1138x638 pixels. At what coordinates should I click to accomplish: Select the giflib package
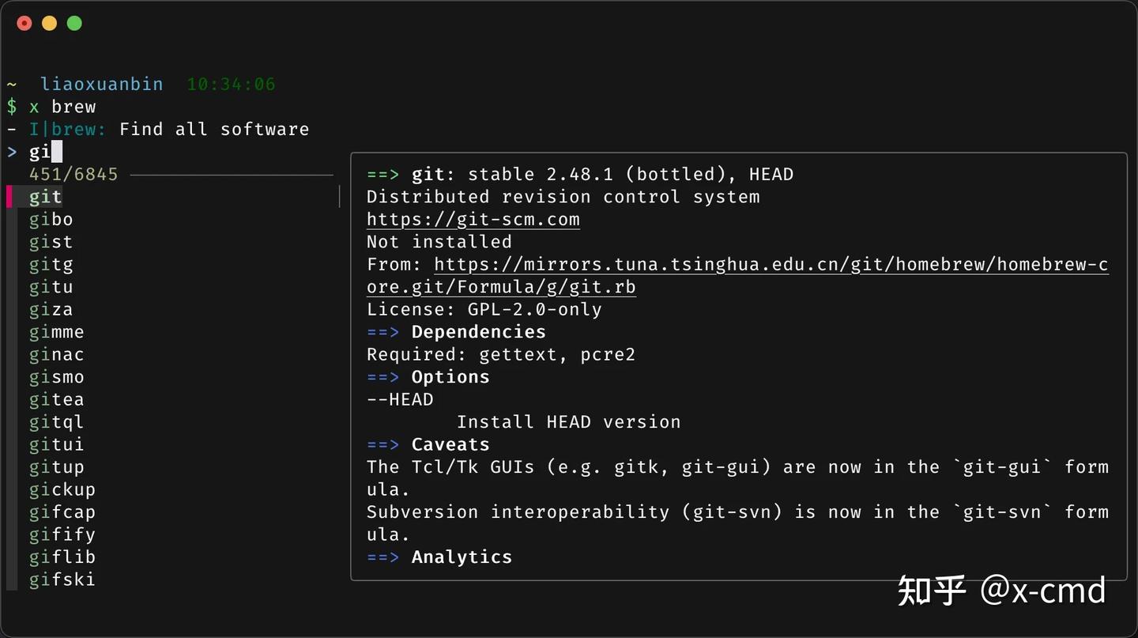(x=62, y=557)
